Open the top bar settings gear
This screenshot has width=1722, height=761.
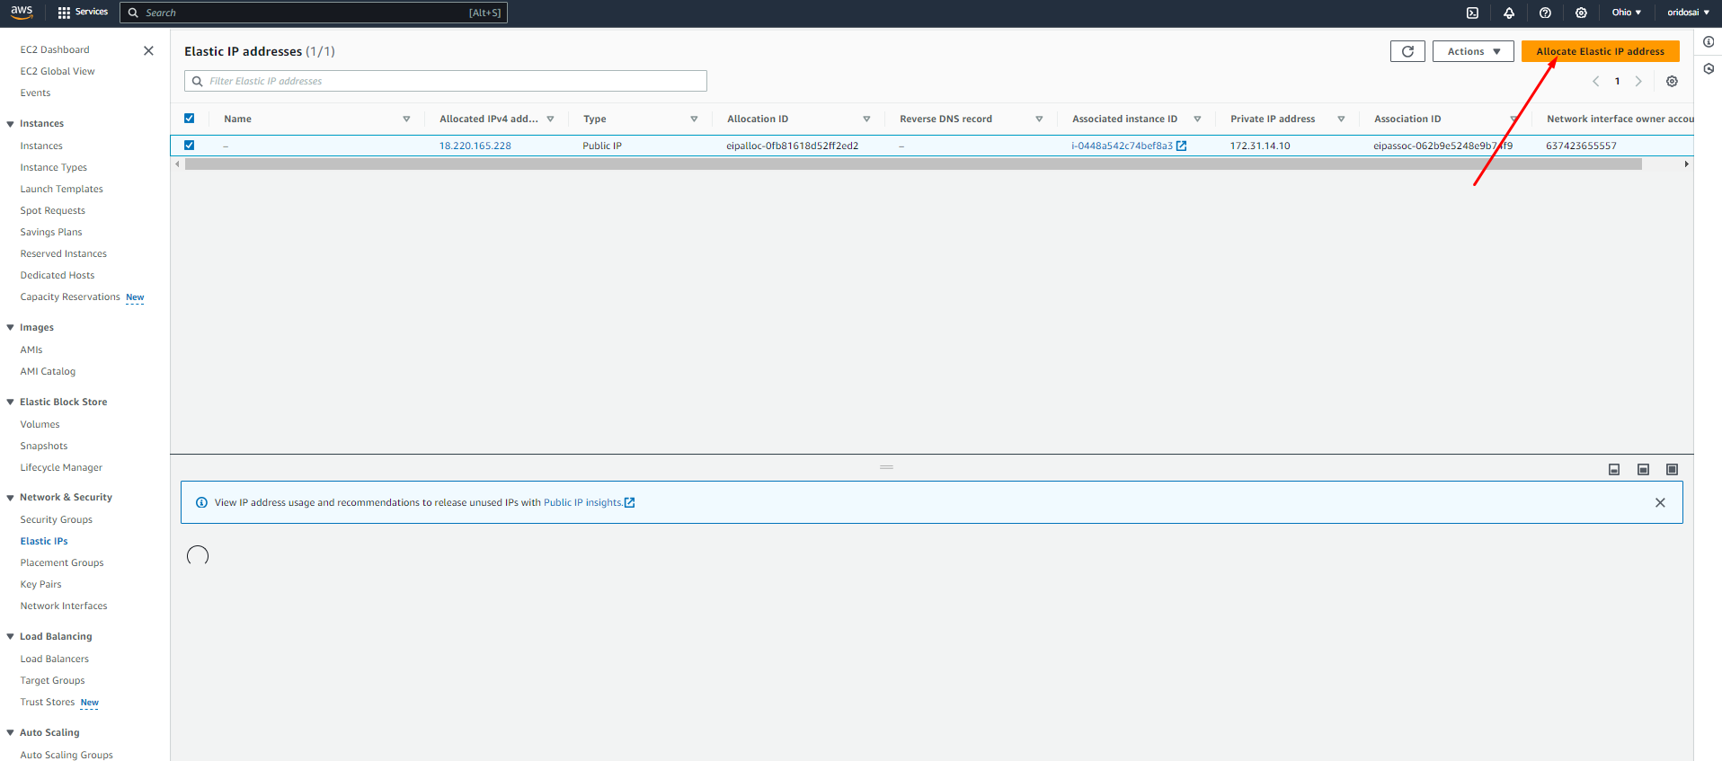coord(1581,13)
